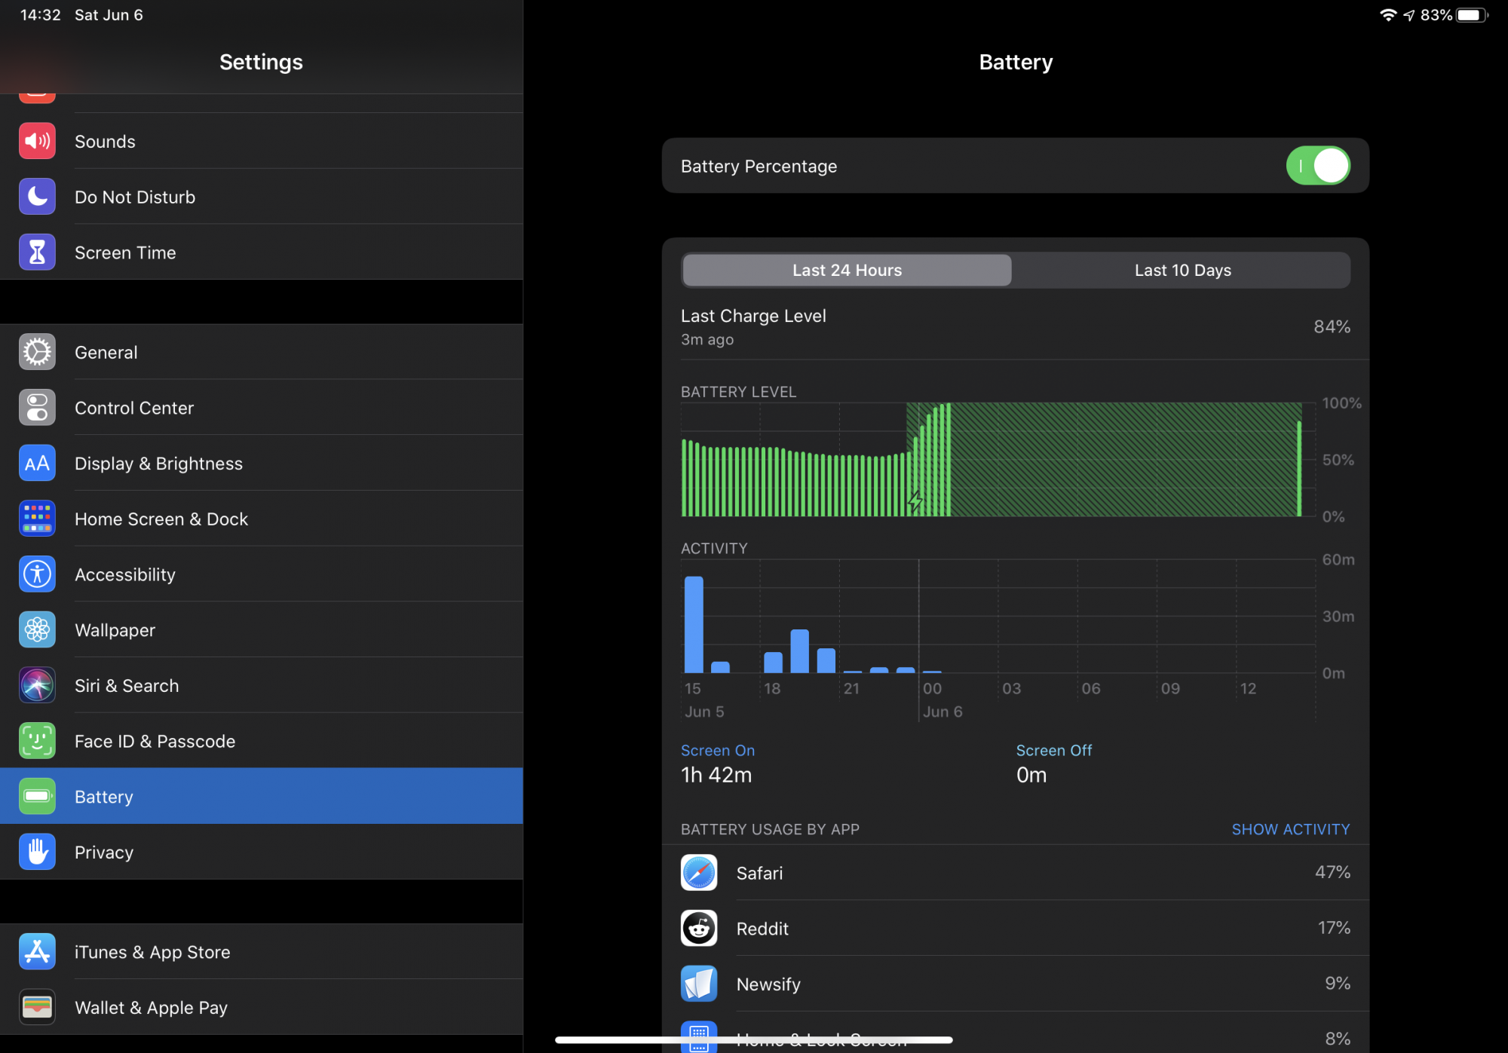This screenshot has height=1053, width=1508.
Task: Tap the General gear icon
Action: [x=37, y=352]
